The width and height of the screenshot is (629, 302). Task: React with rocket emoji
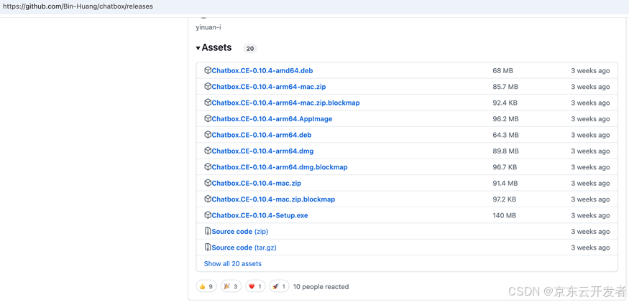pyautogui.click(x=279, y=286)
